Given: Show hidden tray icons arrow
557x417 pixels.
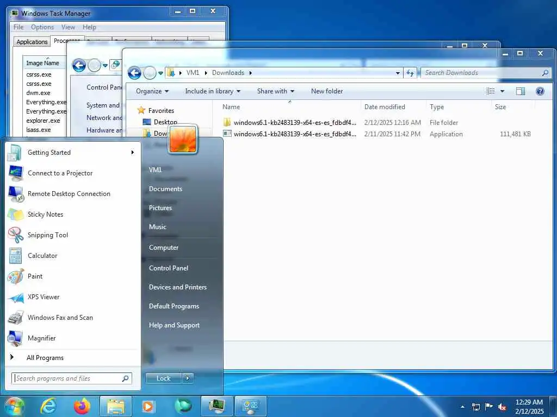Looking at the screenshot, I should pos(462,407).
